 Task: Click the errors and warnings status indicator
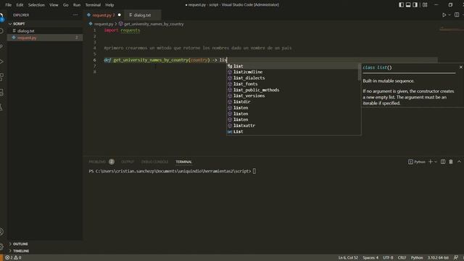13,258
